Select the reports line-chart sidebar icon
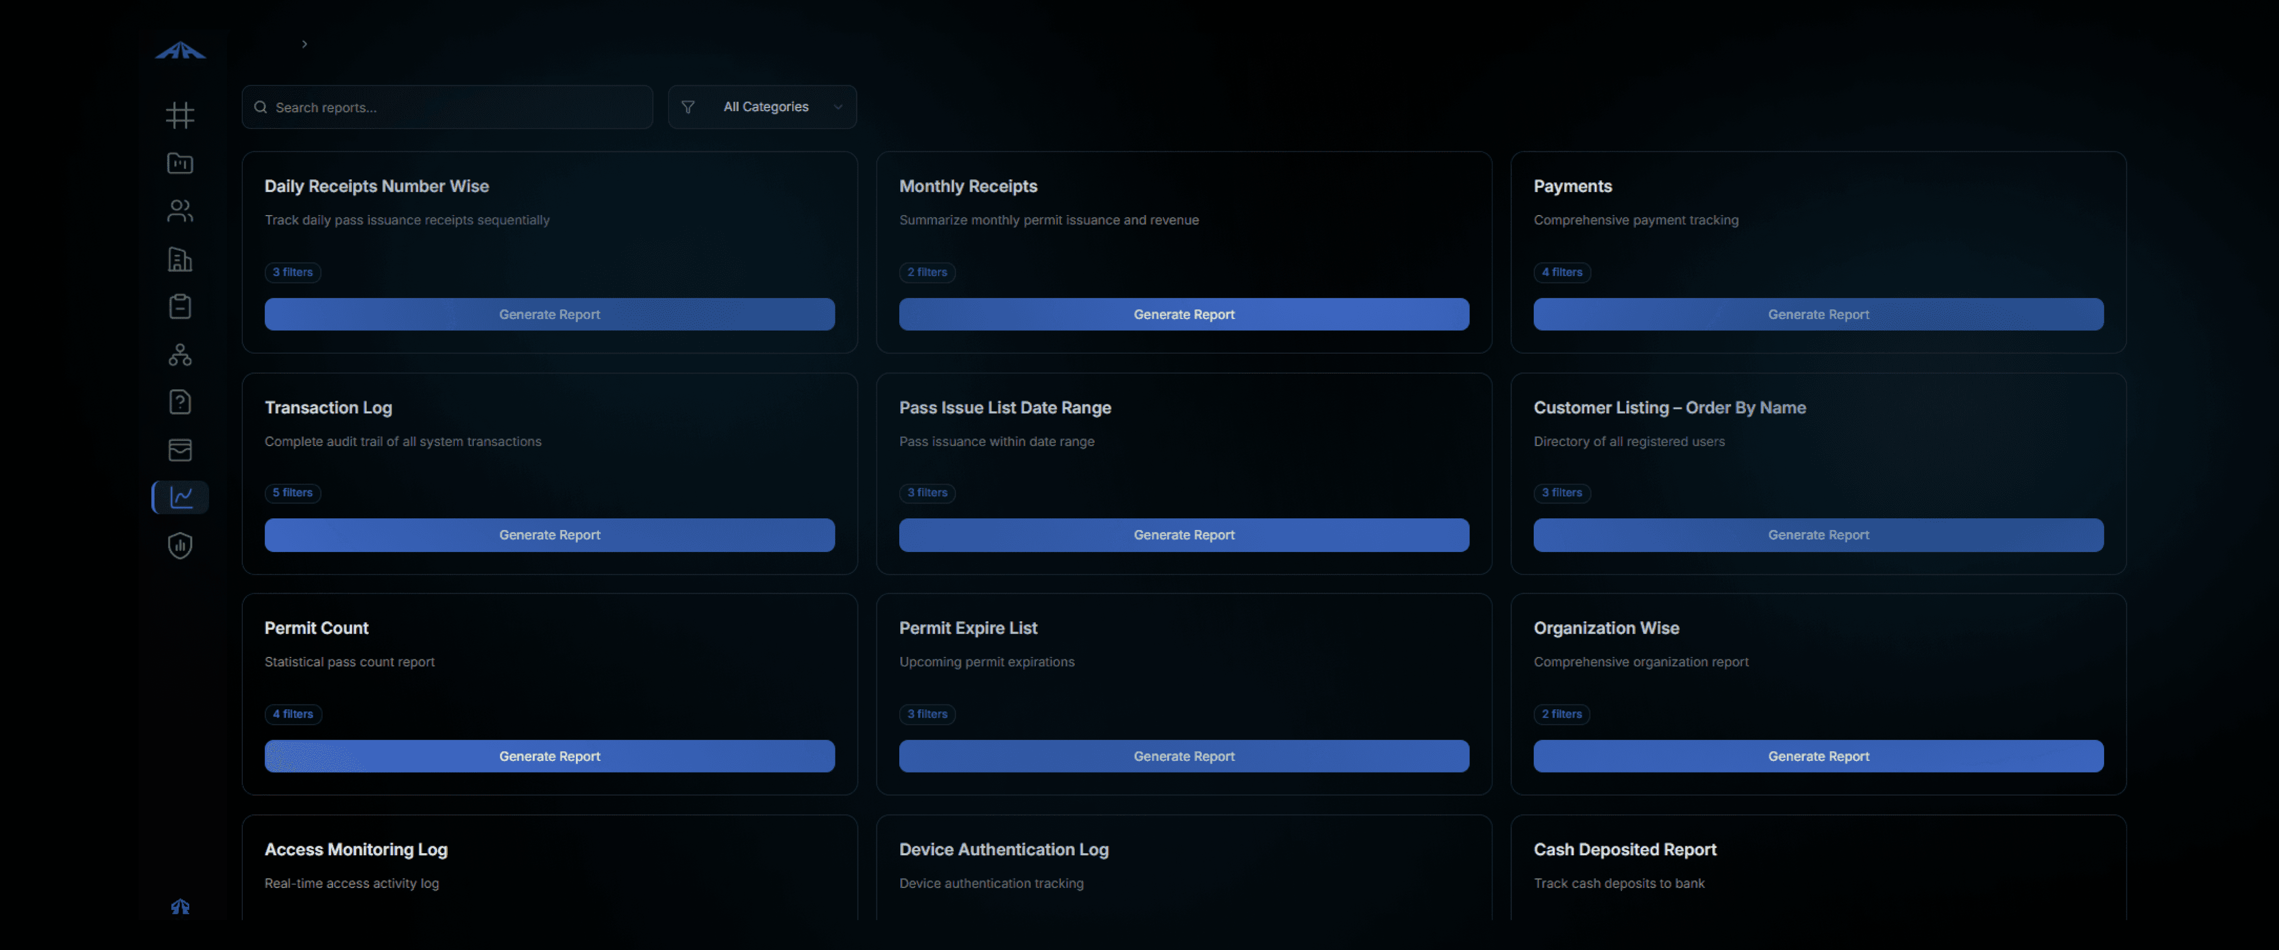This screenshot has width=2279, height=950. [182, 497]
